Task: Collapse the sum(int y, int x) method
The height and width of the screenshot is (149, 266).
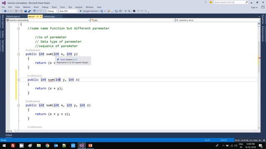Action: point(18,80)
